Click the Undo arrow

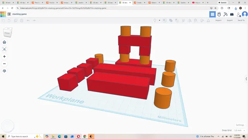point(28,20)
